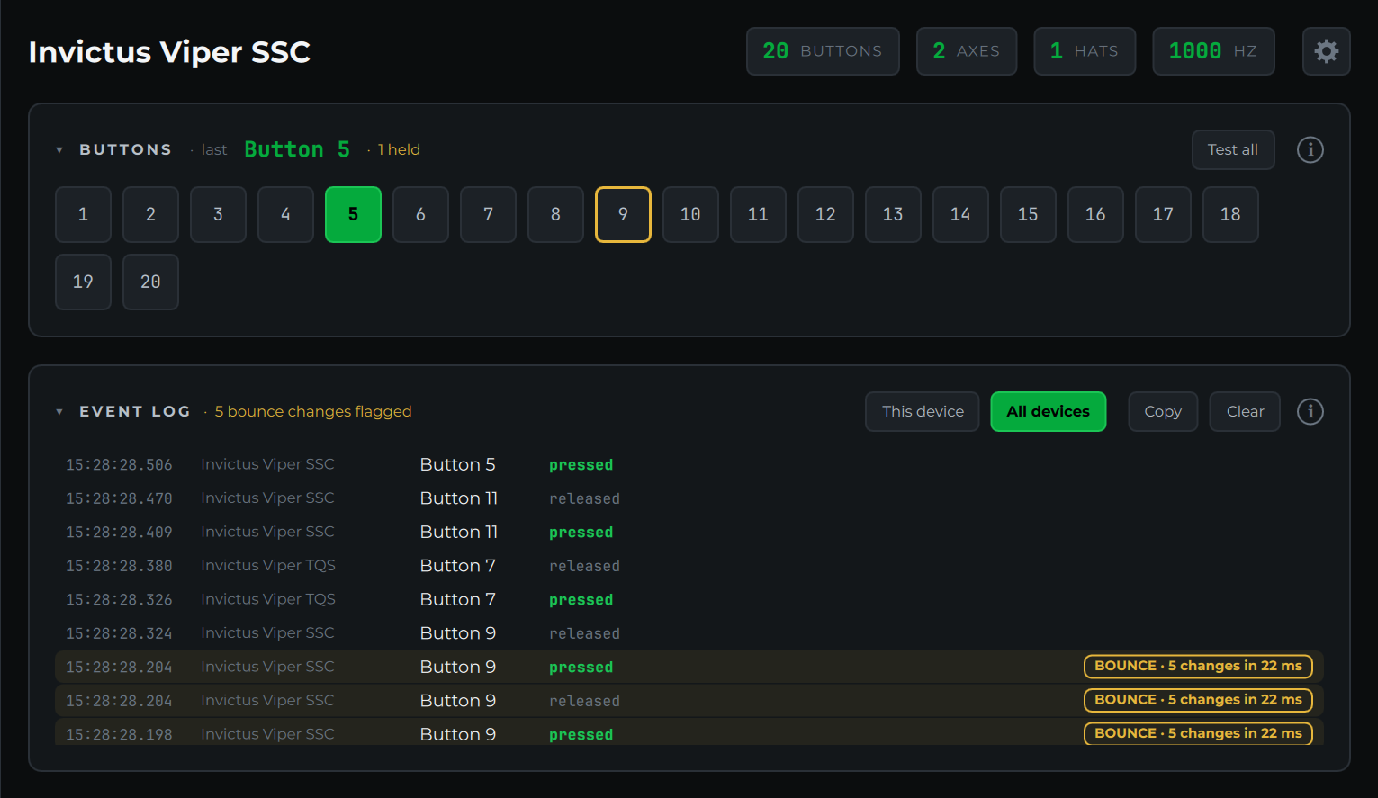Click the Test all button
This screenshot has width=1378, height=798.
point(1233,149)
